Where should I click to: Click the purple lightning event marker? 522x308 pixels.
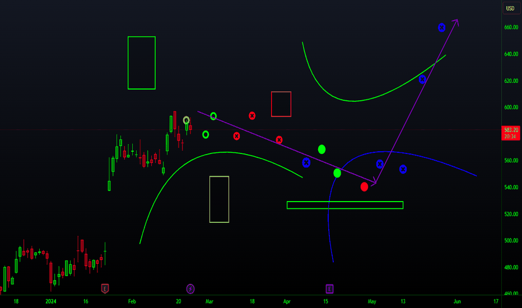[x=190, y=289]
